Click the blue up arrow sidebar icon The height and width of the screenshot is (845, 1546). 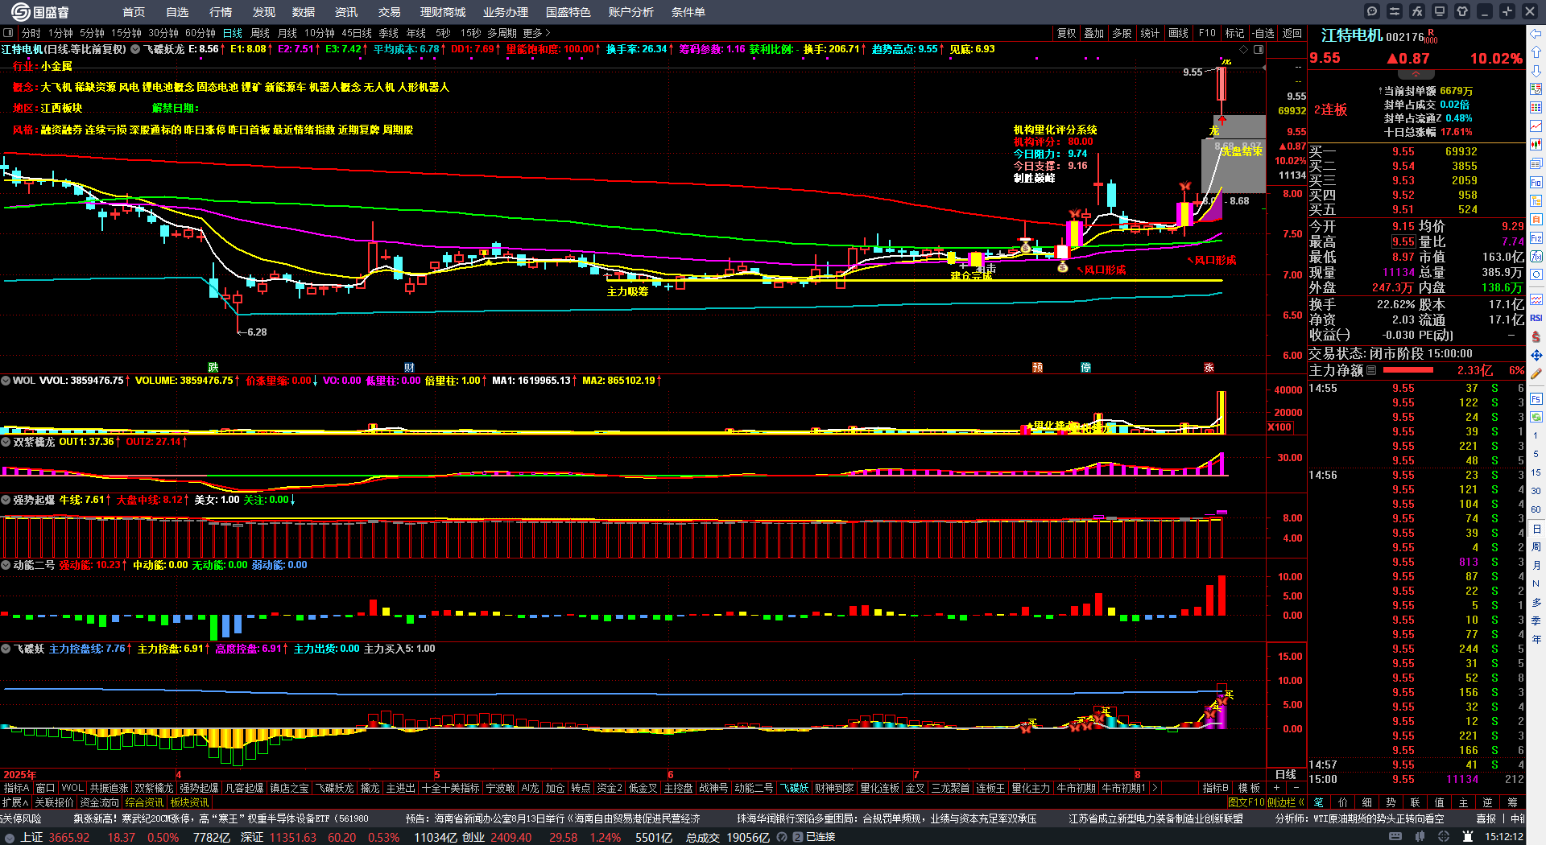click(x=1536, y=52)
